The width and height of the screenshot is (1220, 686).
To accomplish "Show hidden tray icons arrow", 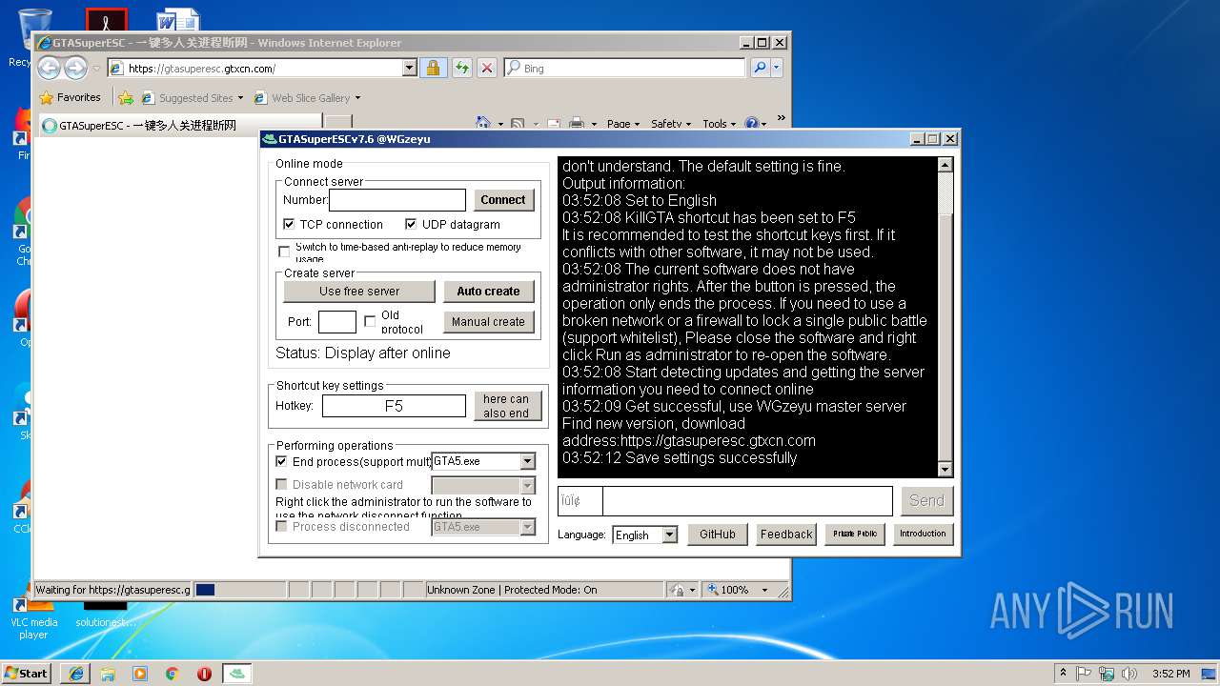I will coord(1063,673).
